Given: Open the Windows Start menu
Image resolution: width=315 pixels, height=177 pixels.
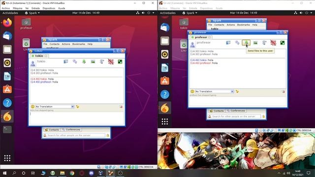Looking at the screenshot, I should [4, 173].
